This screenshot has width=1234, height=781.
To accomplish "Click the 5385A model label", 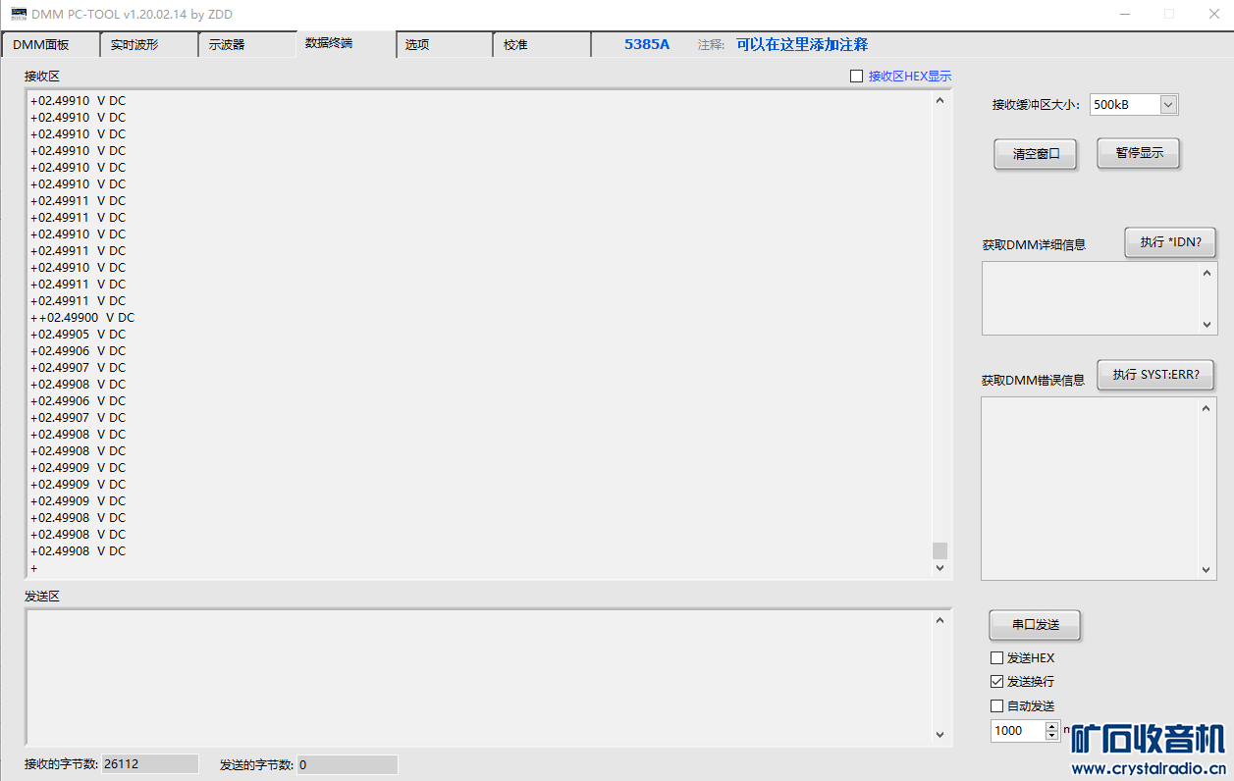I will [647, 44].
